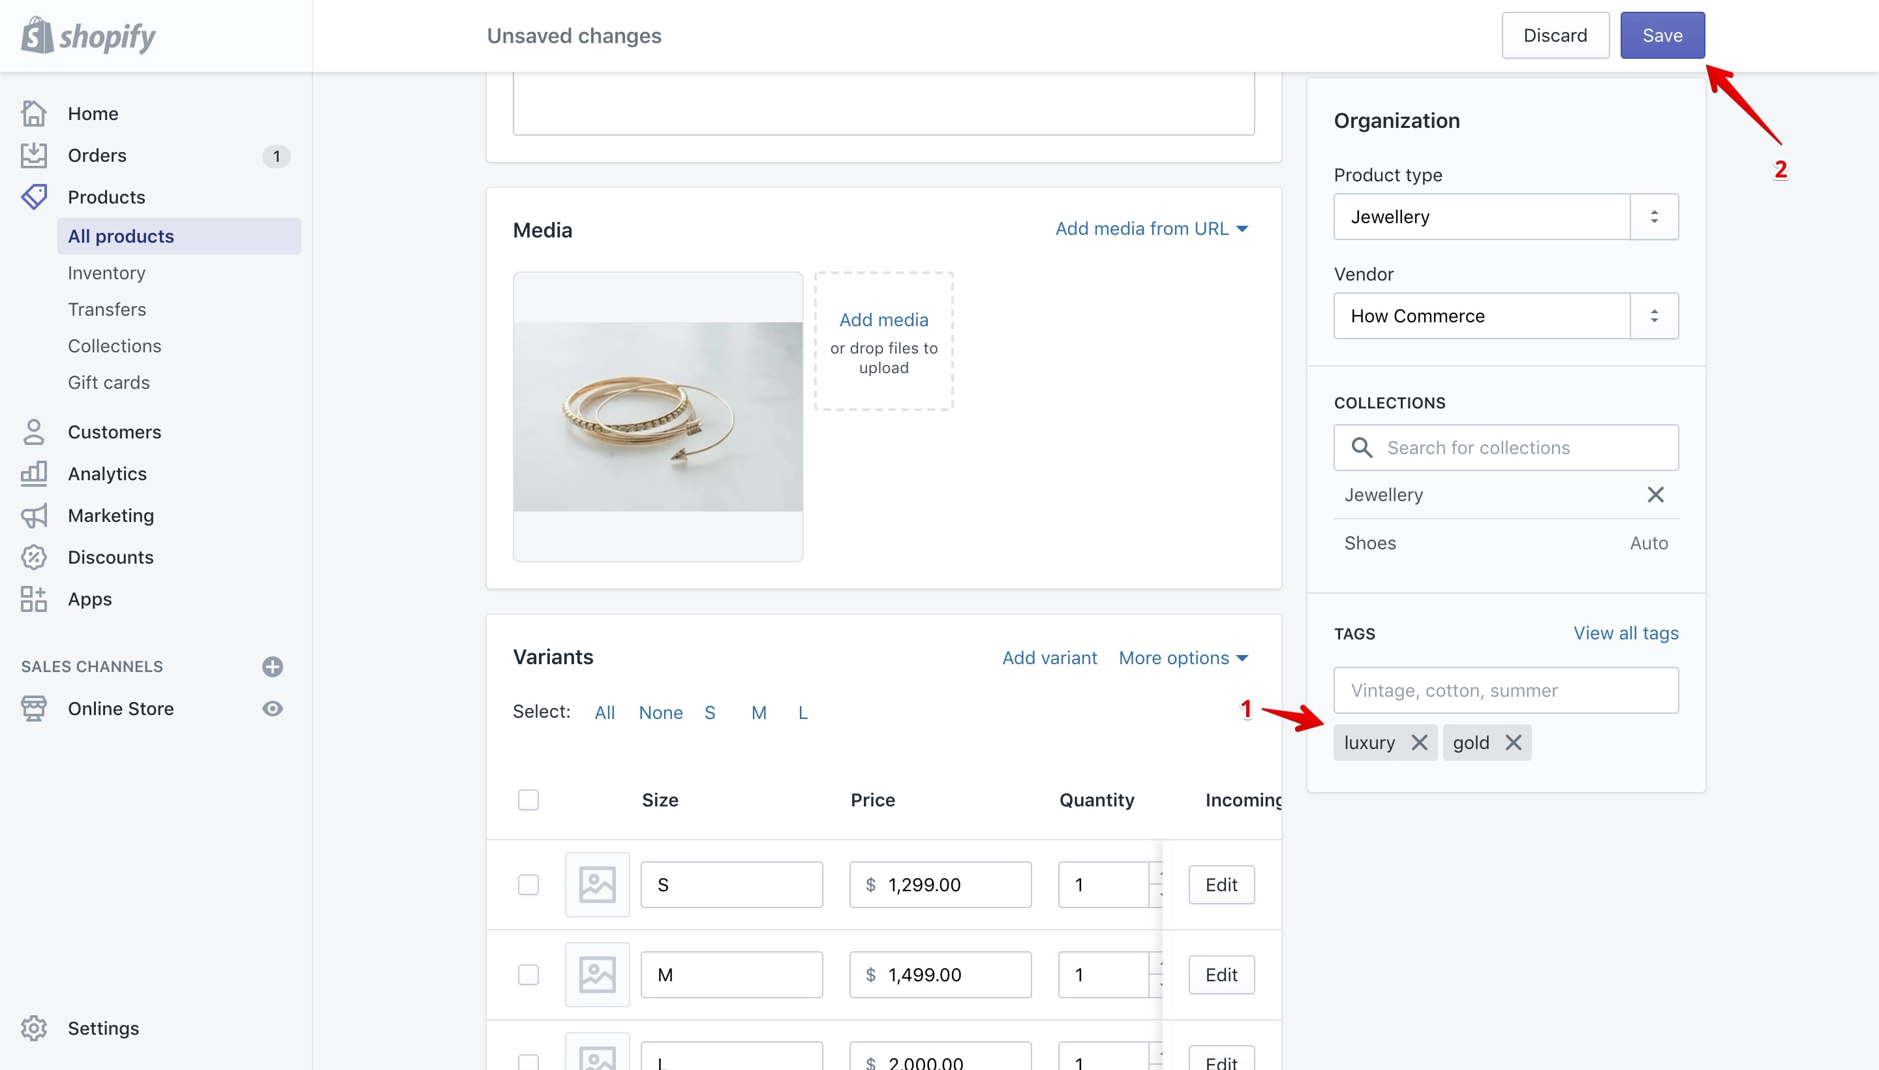The image size is (1879, 1070).
Task: Adjust quantity stepper for S variant
Action: pyautogui.click(x=1156, y=885)
